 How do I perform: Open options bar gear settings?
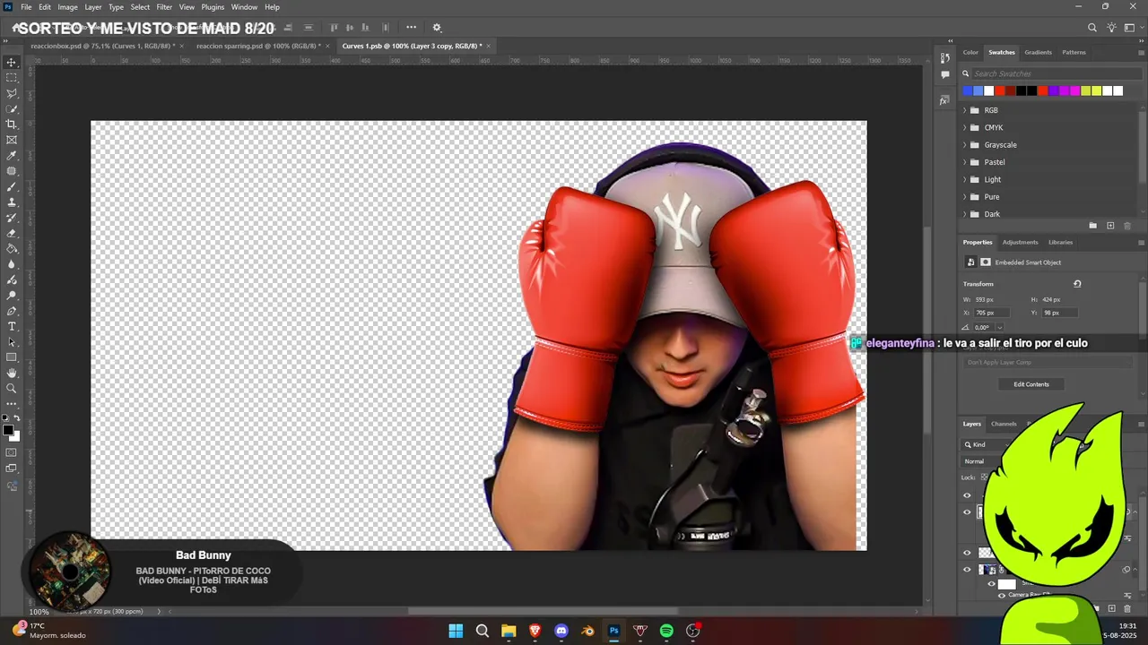437,28
